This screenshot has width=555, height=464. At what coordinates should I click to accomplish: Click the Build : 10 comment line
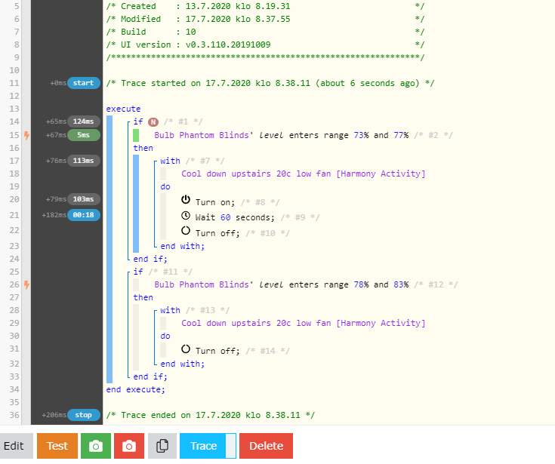(265, 32)
